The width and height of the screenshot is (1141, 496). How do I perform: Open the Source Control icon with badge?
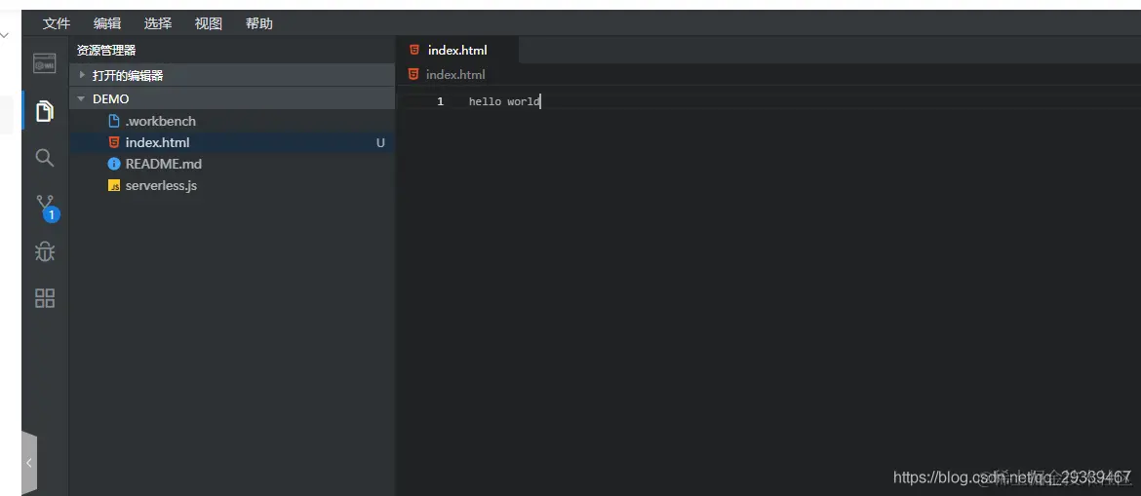(45, 206)
